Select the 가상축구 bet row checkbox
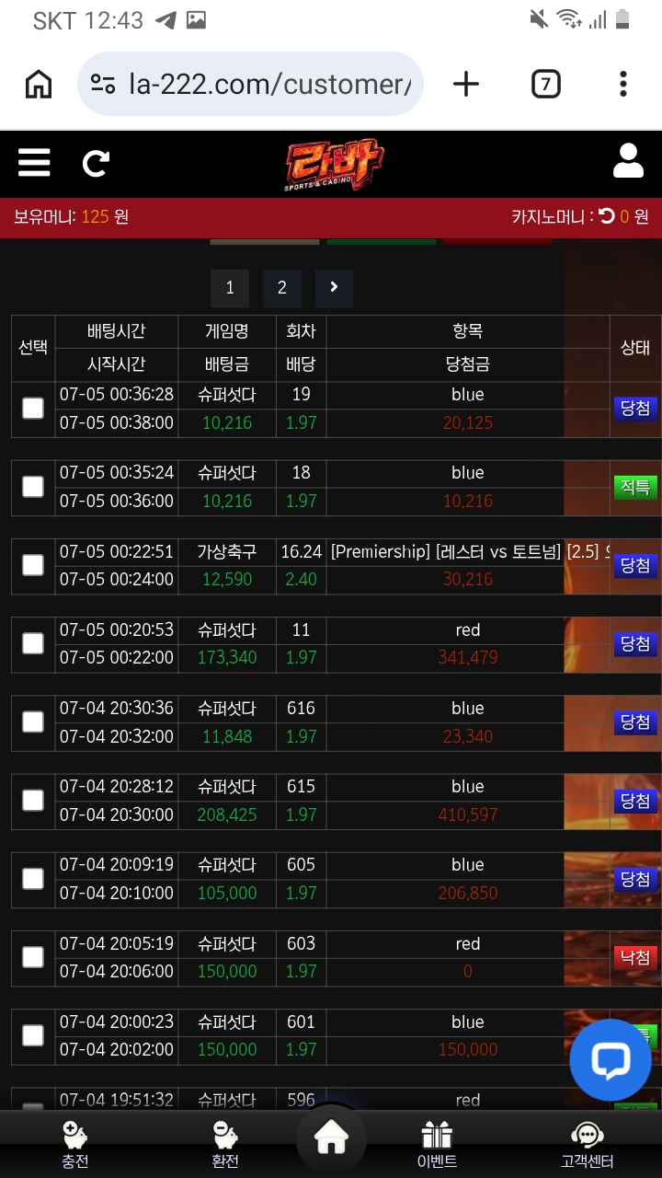Viewport: 662px width, 1178px height. pyautogui.click(x=33, y=565)
